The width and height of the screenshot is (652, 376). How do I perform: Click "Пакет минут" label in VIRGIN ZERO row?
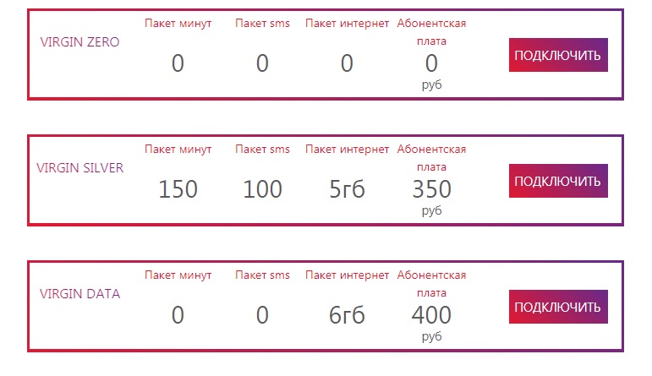[x=178, y=24]
